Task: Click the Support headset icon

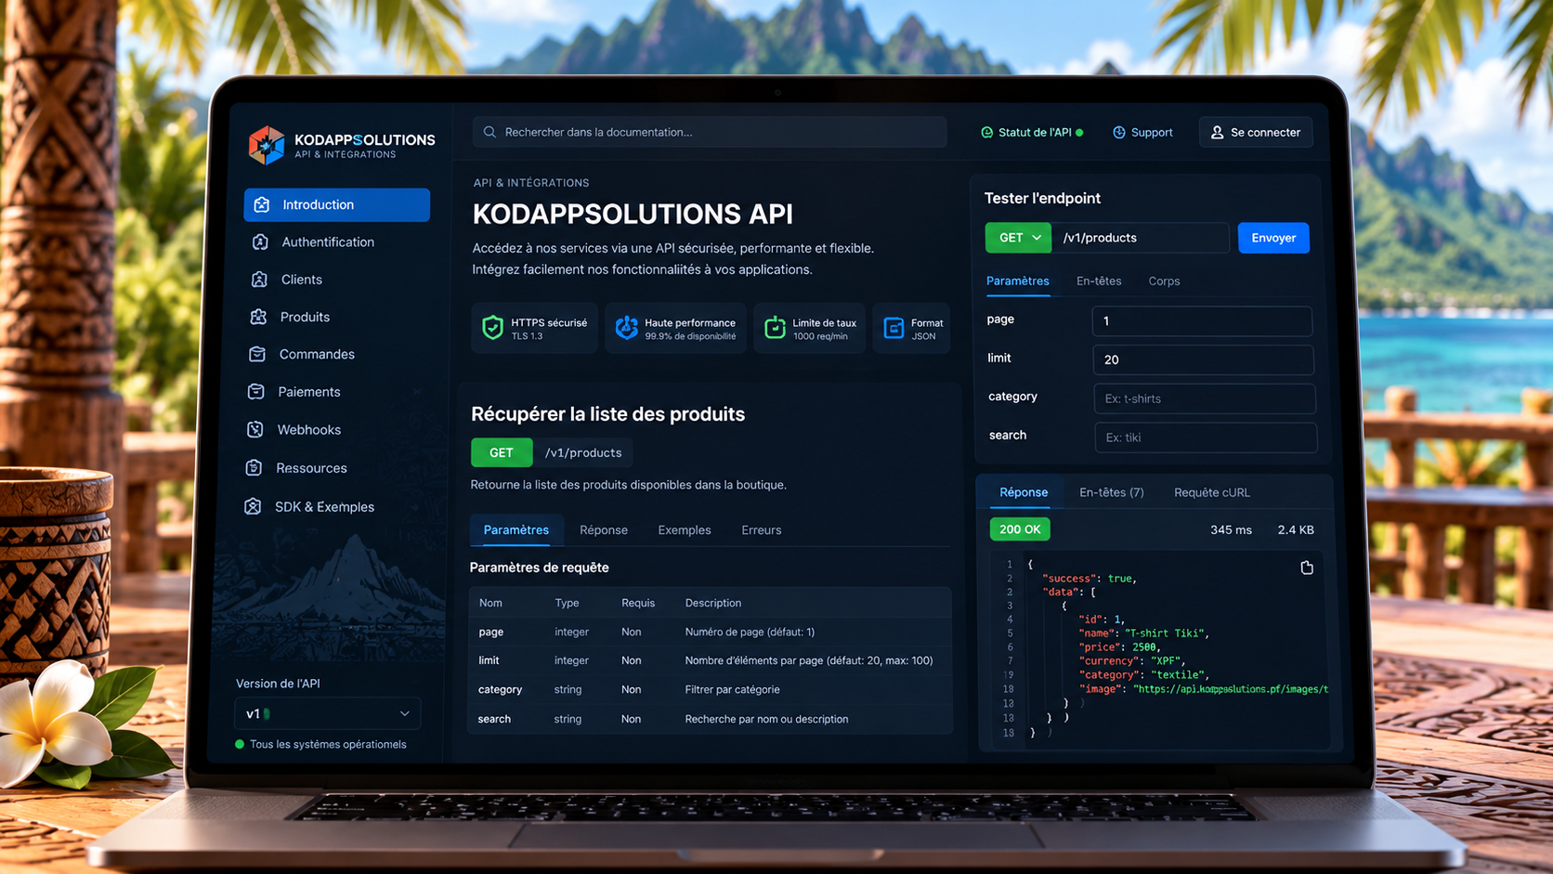Action: (x=1119, y=133)
